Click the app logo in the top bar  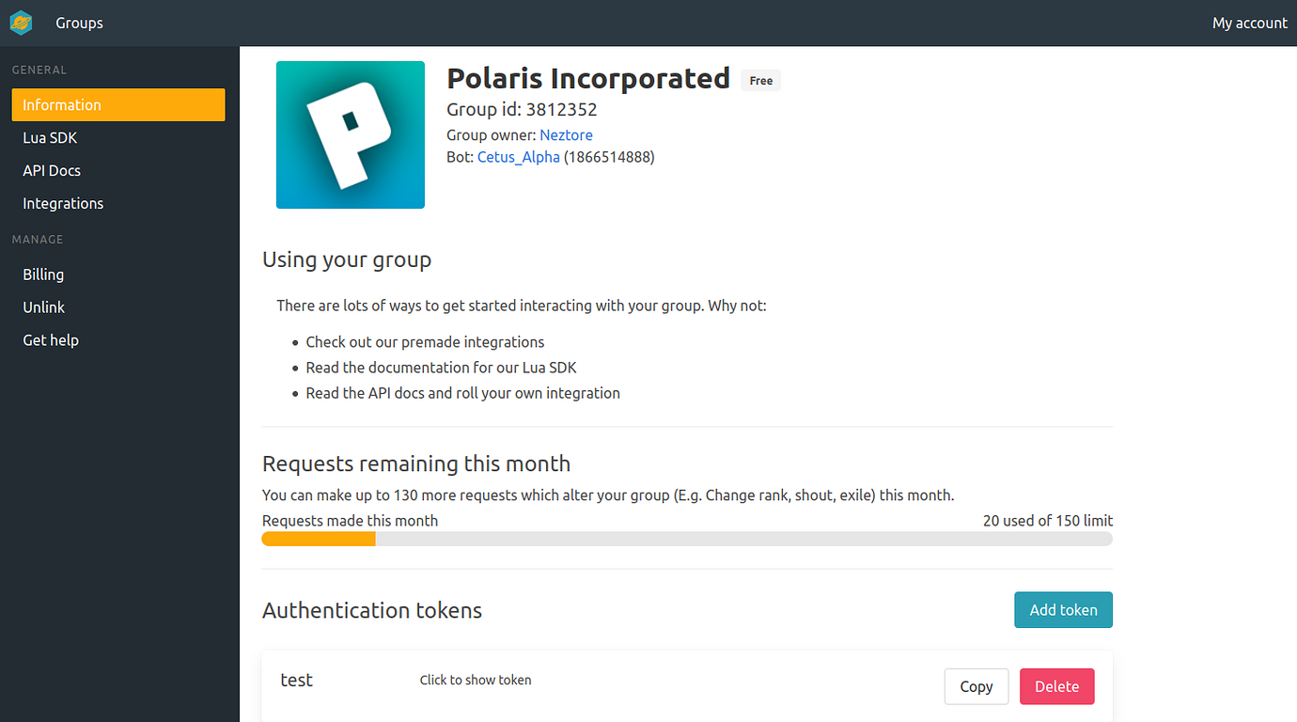tap(21, 22)
